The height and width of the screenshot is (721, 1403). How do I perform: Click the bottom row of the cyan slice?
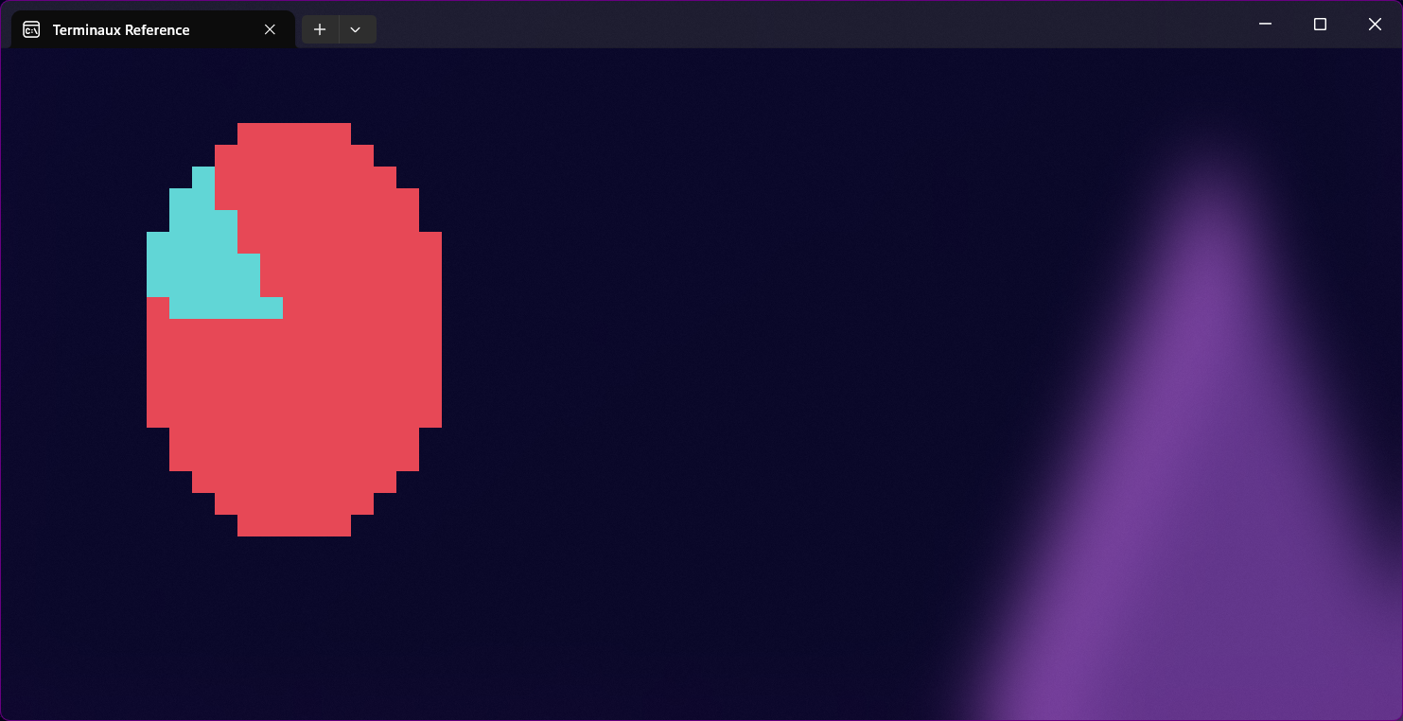pos(225,308)
